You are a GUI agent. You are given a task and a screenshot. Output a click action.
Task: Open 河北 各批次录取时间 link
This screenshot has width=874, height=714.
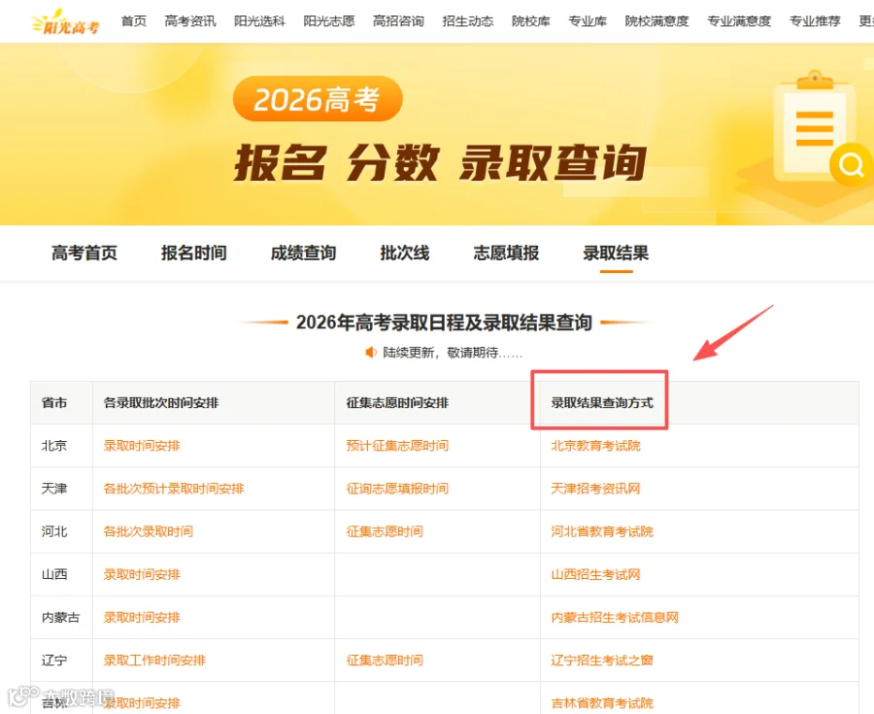pos(149,531)
